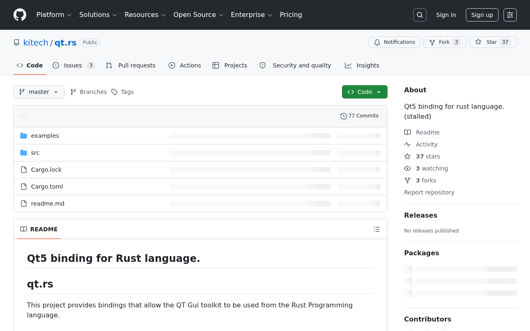Click the Cargo.lock file icon

(24, 170)
